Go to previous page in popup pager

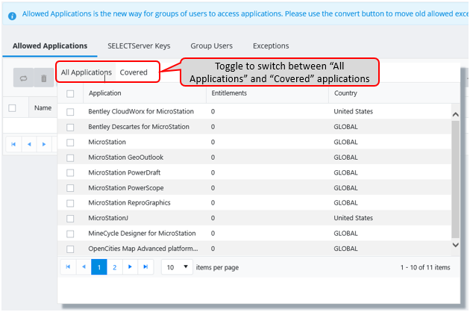point(84,266)
